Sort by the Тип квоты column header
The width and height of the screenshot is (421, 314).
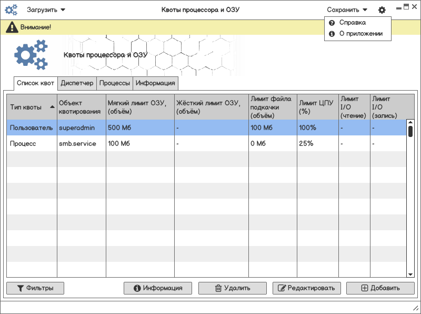[x=32, y=107]
